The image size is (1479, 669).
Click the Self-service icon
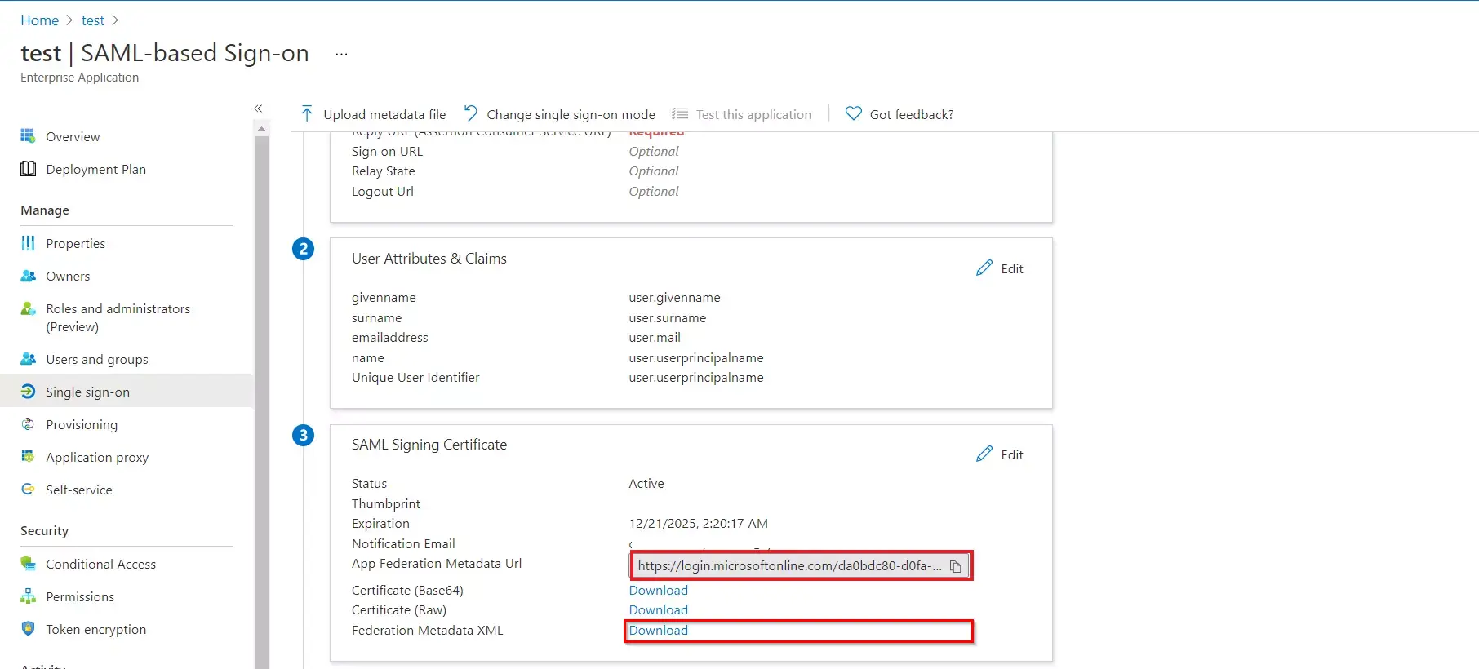point(28,490)
